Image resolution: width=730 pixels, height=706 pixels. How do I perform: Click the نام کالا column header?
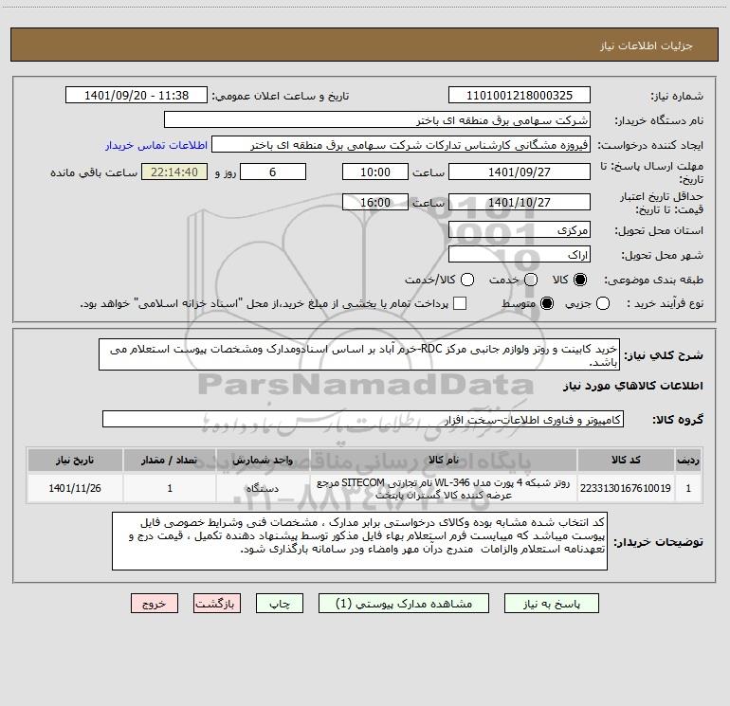444,460
